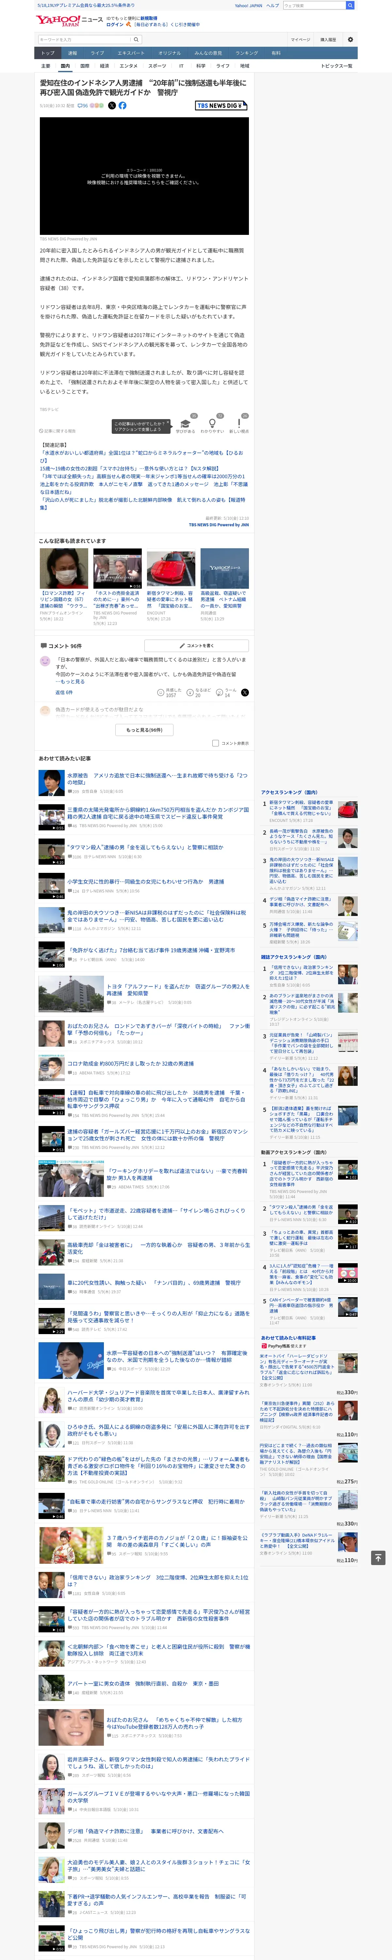Open the 速報 navigation tab
Viewport: 392px width, 1960px height.
[72, 53]
